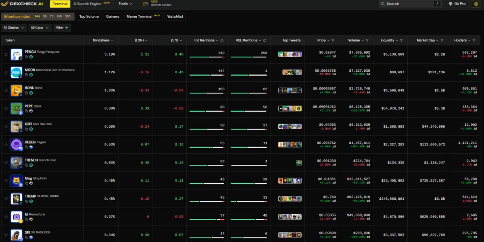The image size is (484, 242).
Task: Select the 3D time range
Action: [x=44, y=17]
